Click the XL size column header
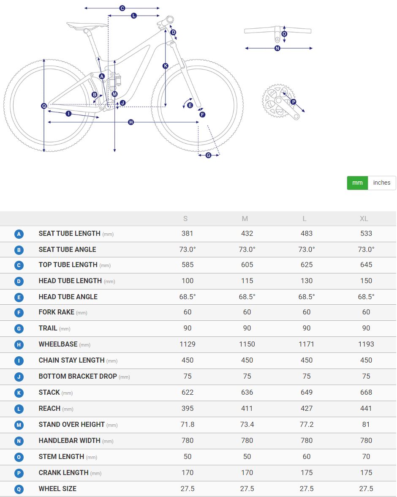This screenshot has height=497, width=397. pos(364,219)
